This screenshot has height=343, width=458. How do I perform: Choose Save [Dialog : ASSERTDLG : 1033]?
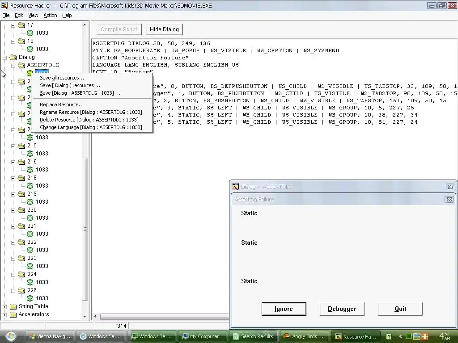click(80, 93)
